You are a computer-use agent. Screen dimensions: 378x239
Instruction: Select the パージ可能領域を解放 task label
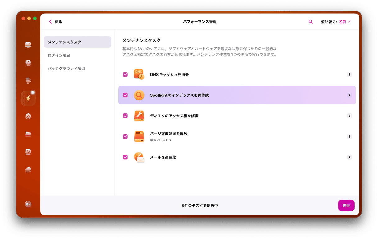tap(169, 134)
